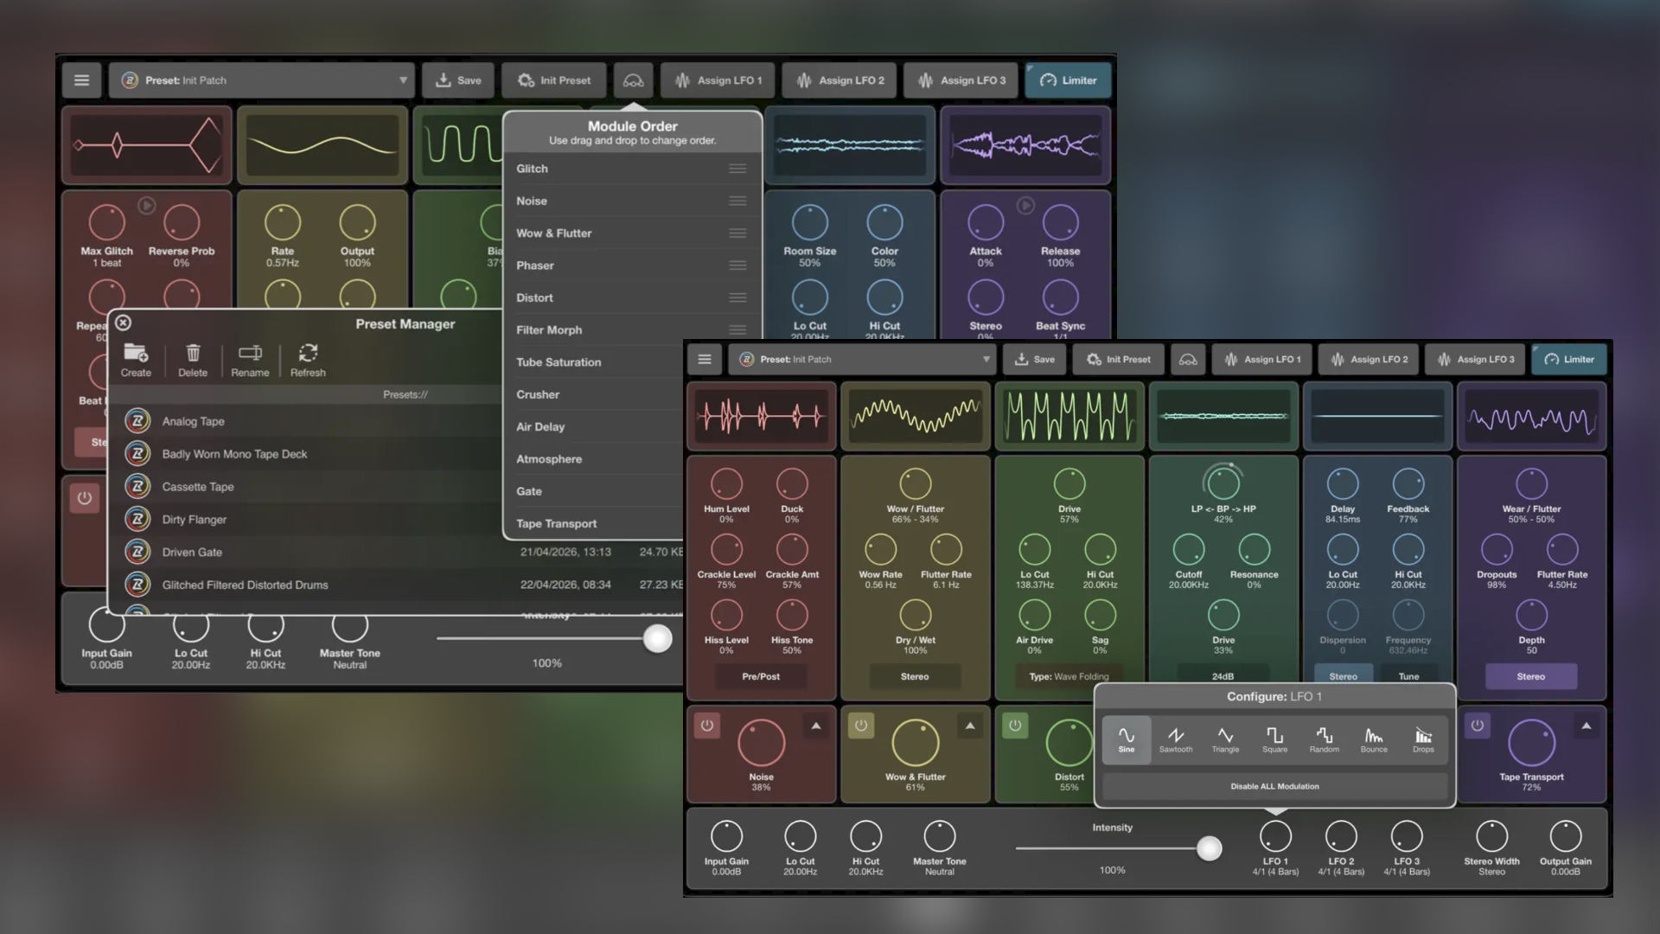Viewport: 1660px width, 934px height.
Task: Select Filter Morph in the Module Order list
Action: 549,330
